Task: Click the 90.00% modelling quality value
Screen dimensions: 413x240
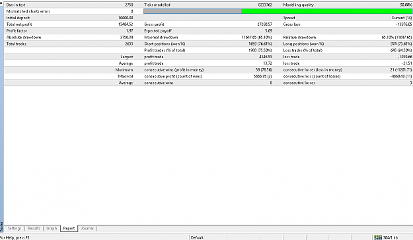Action: tap(406, 5)
